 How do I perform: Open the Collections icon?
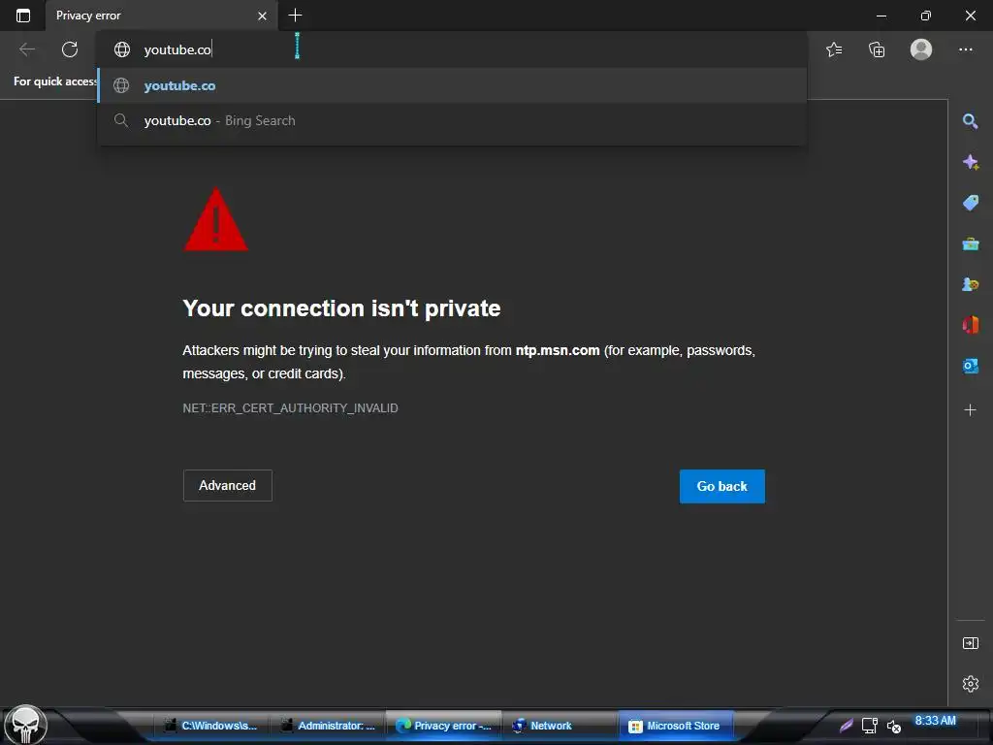(877, 49)
